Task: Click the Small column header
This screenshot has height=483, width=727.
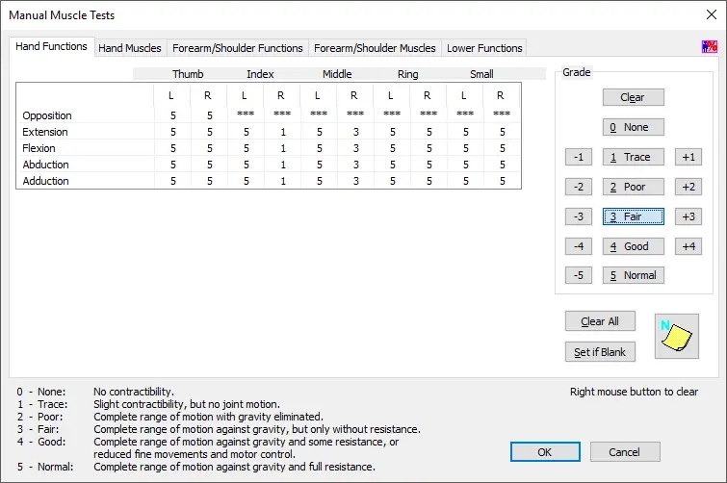Action: tap(481, 74)
